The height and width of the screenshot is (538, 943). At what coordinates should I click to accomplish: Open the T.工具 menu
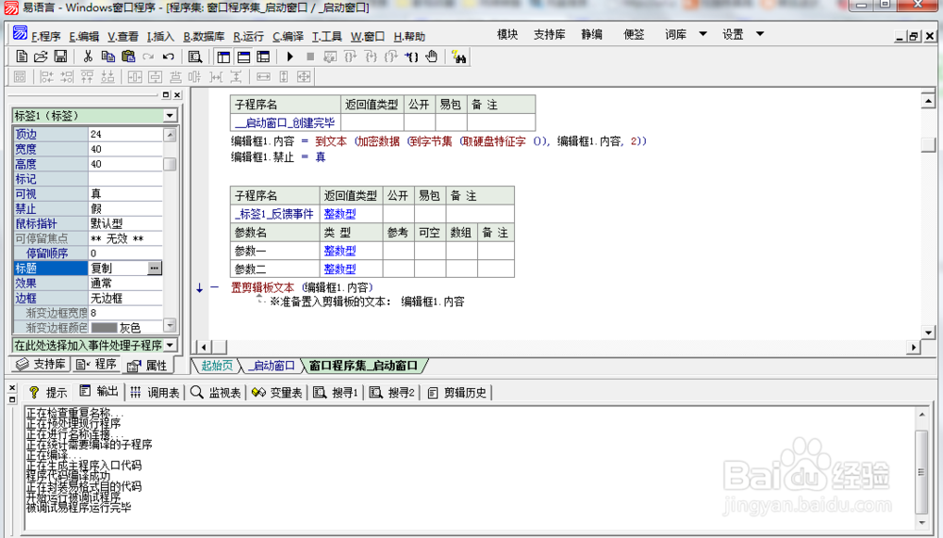tap(326, 36)
